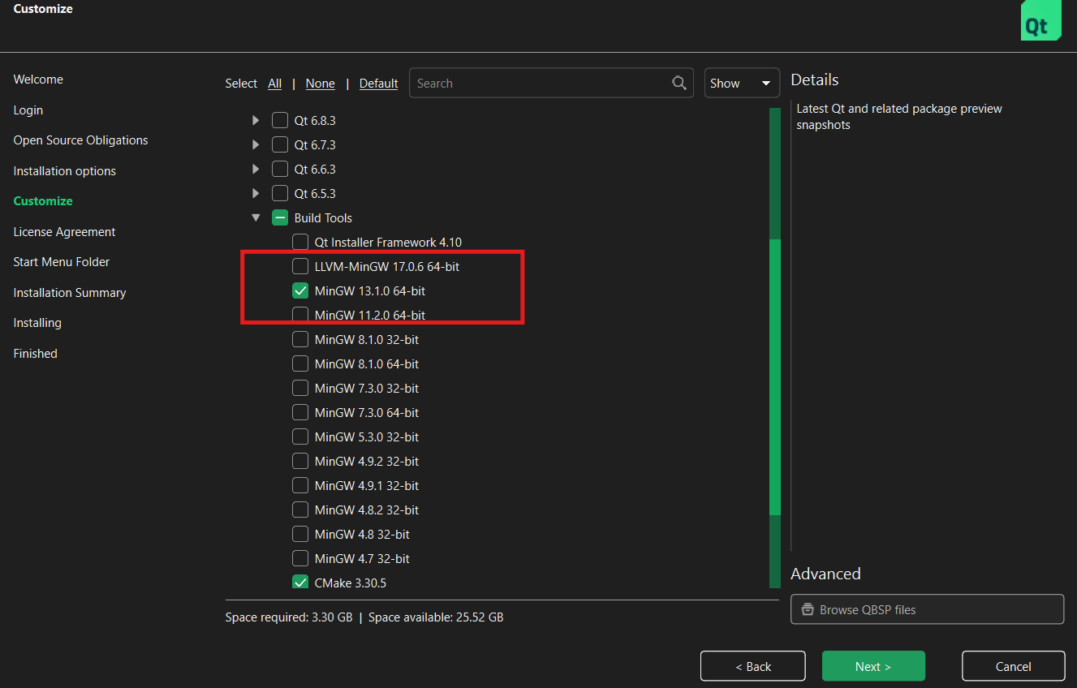
Task: Enable LLVM-MinGW 17.0.6 64-bit checkbox
Action: [300, 266]
